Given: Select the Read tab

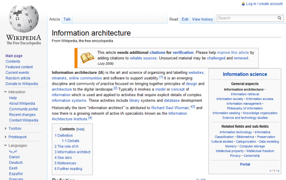Looking at the screenshot, I should 174,19.
